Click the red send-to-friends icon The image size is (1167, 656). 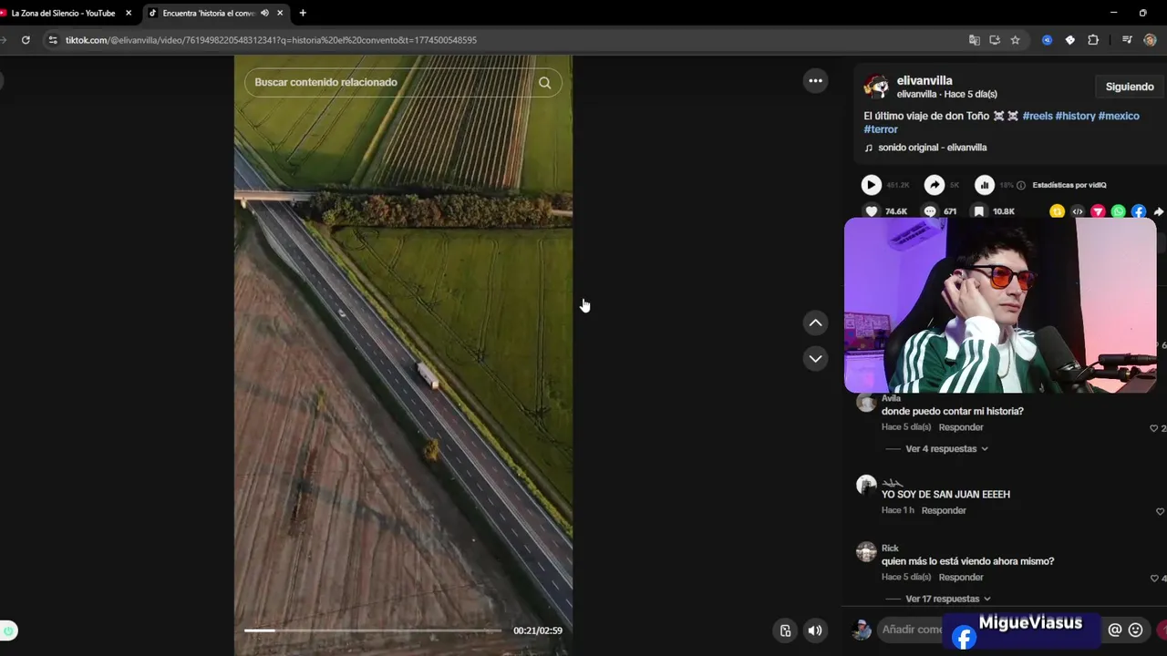tap(1098, 211)
